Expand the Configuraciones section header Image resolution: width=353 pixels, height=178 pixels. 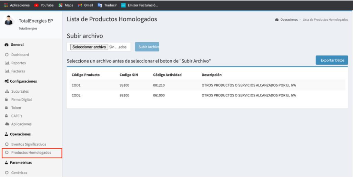point(23,81)
